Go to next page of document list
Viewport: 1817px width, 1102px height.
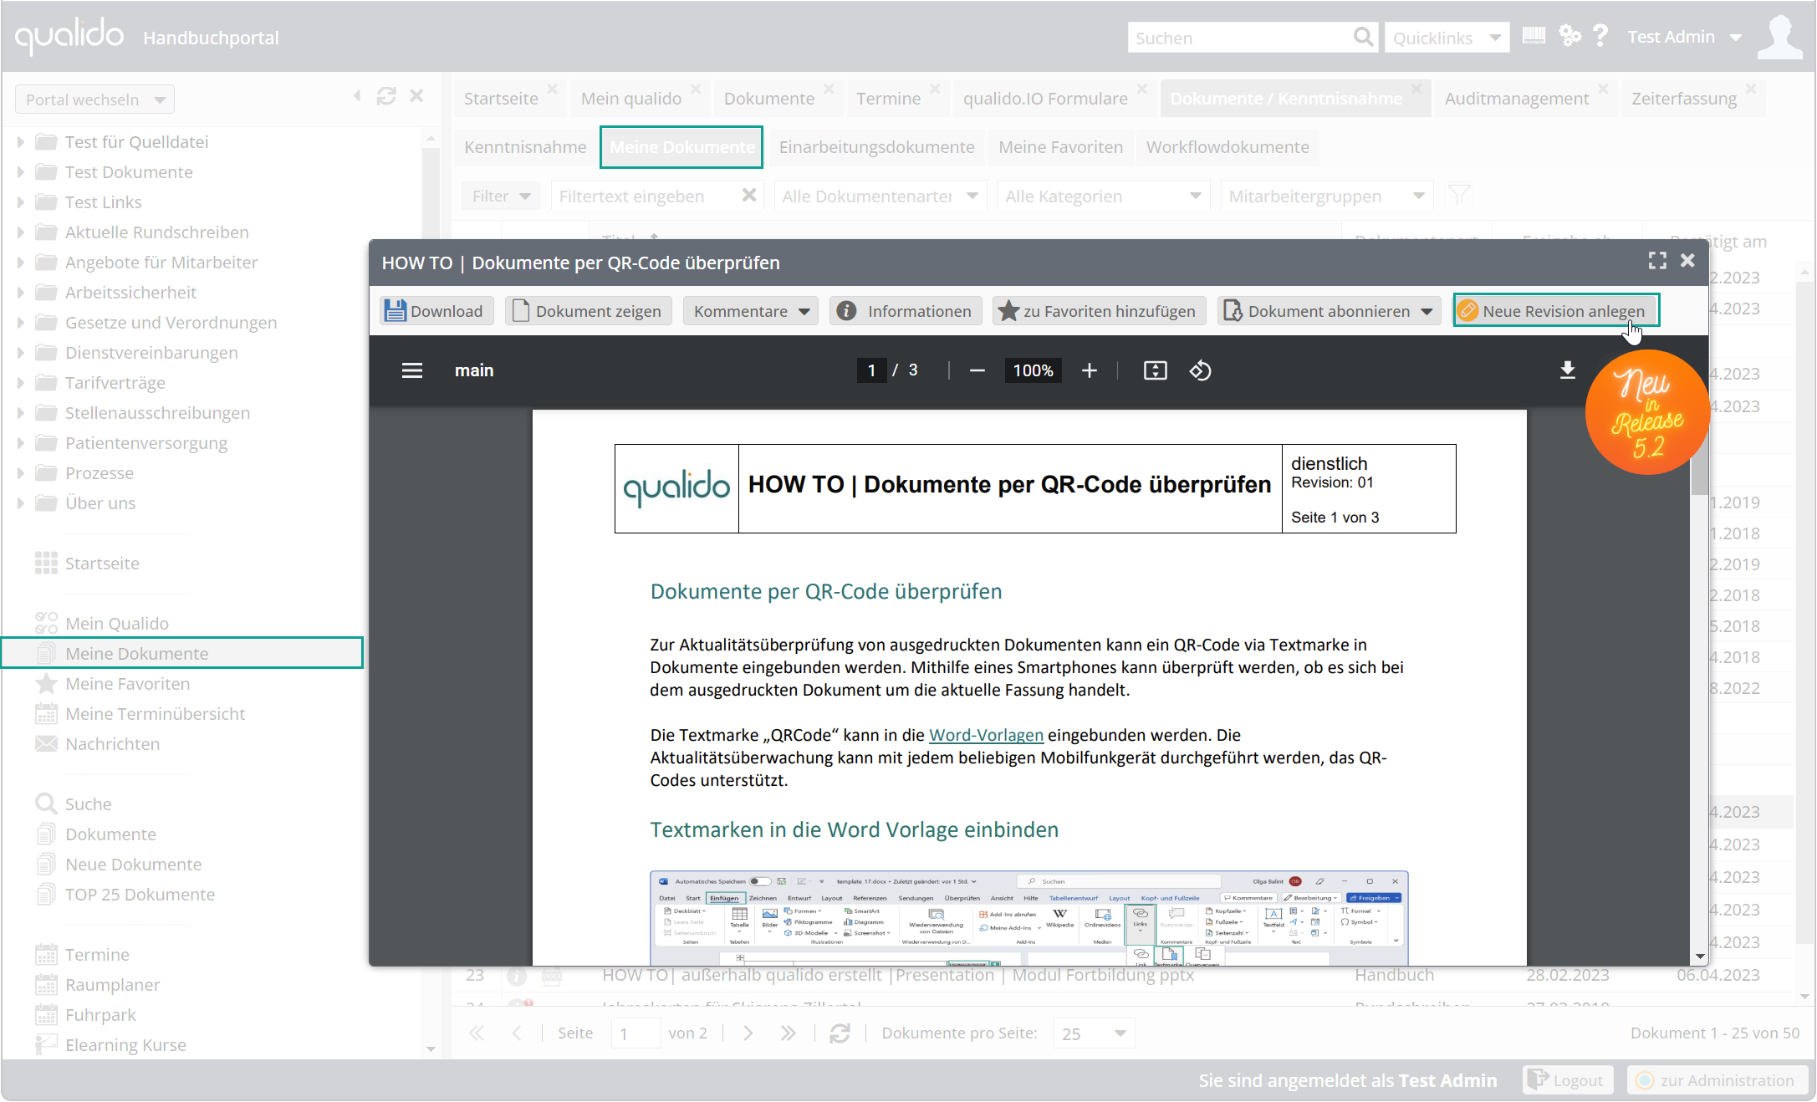(748, 1033)
